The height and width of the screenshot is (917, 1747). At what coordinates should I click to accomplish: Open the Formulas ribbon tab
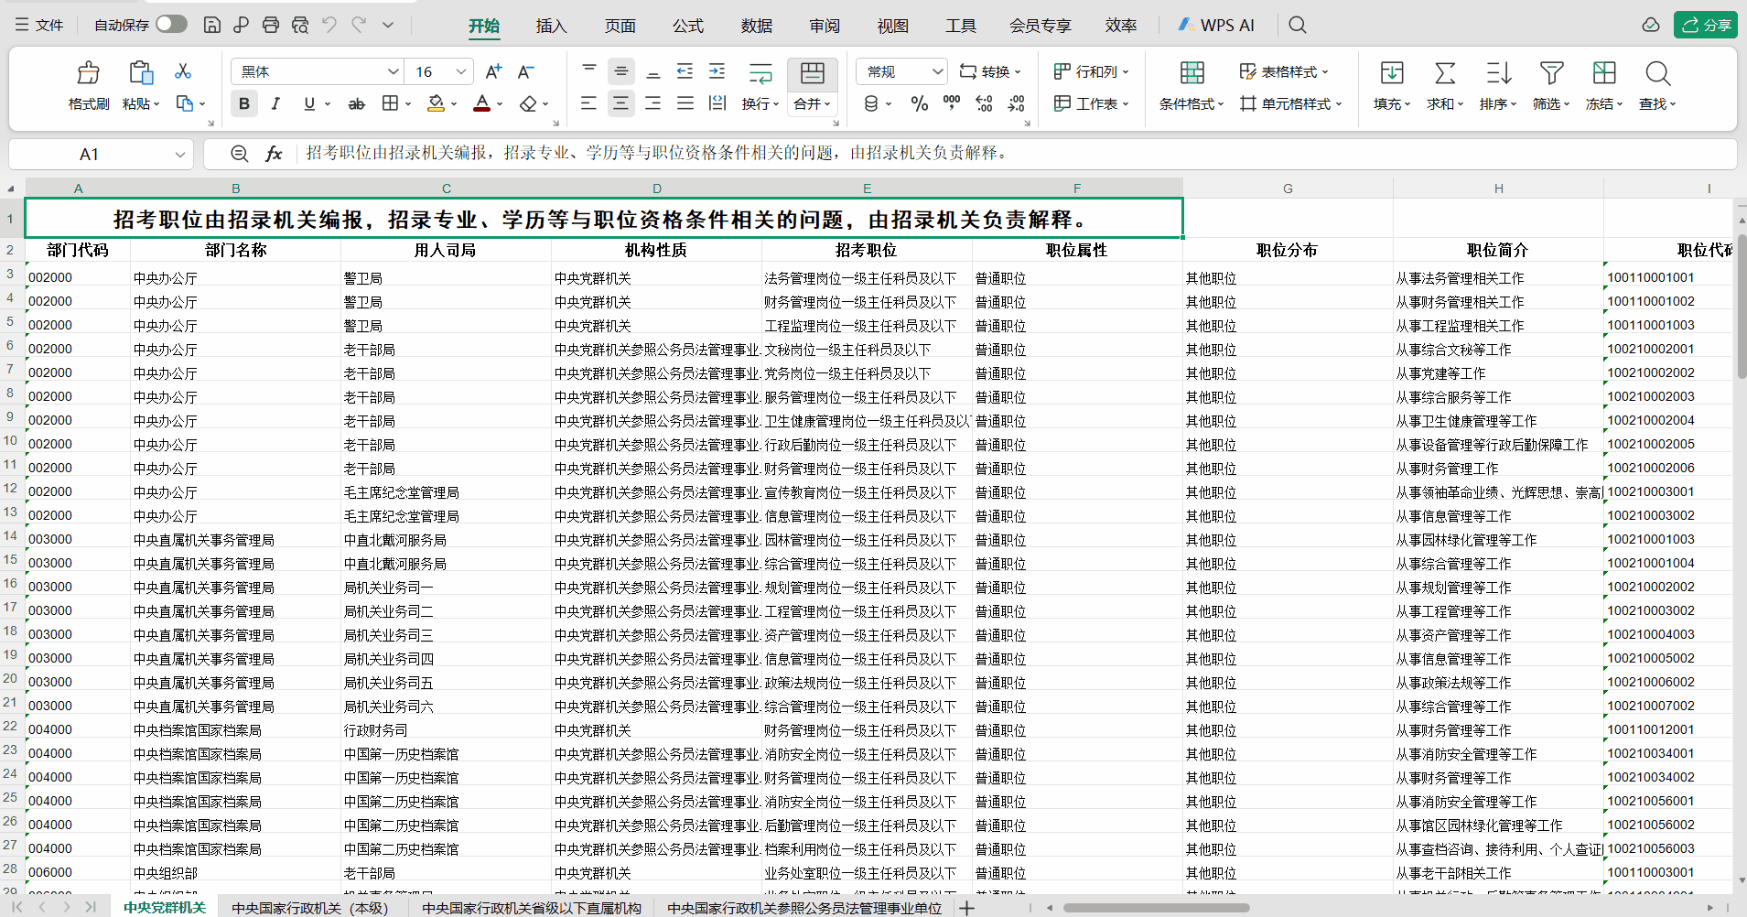coord(688,26)
